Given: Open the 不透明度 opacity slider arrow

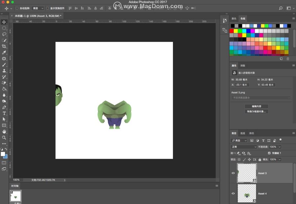Looking at the screenshot, I should point(280,147).
